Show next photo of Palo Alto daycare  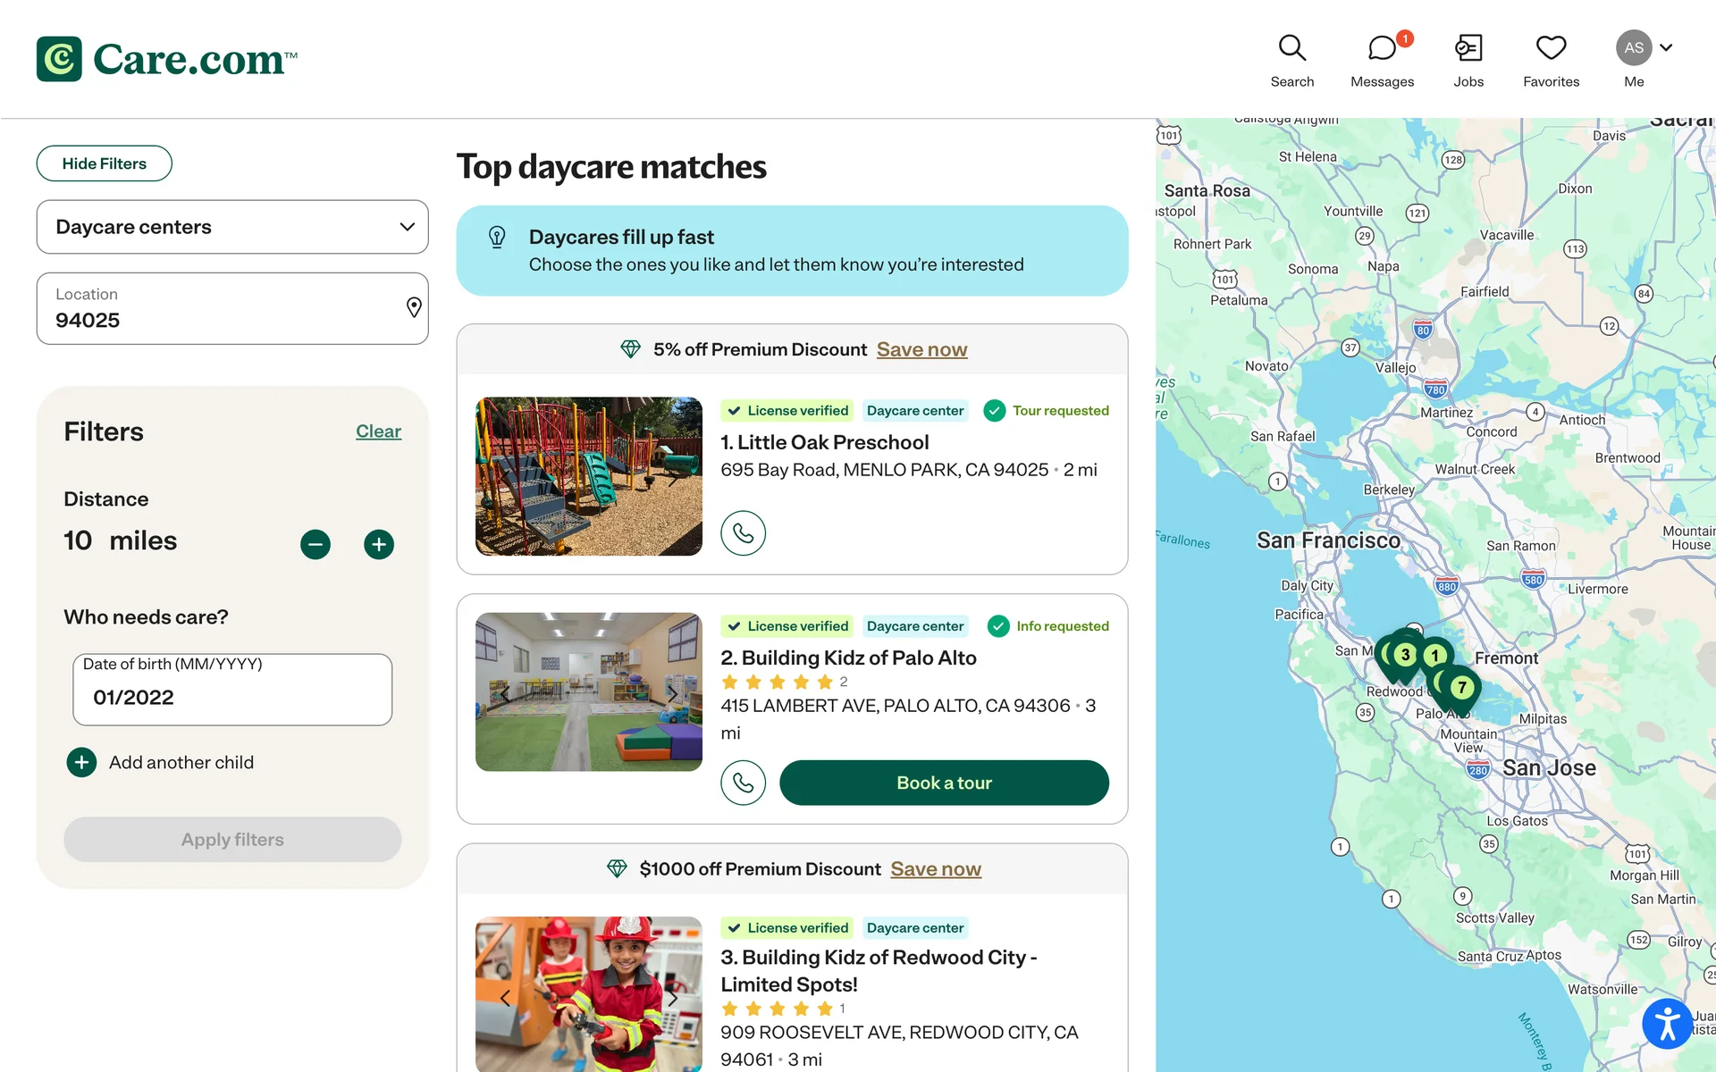click(x=672, y=693)
